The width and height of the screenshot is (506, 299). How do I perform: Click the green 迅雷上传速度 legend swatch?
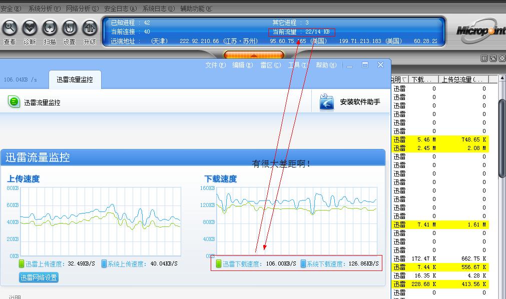point(22,264)
